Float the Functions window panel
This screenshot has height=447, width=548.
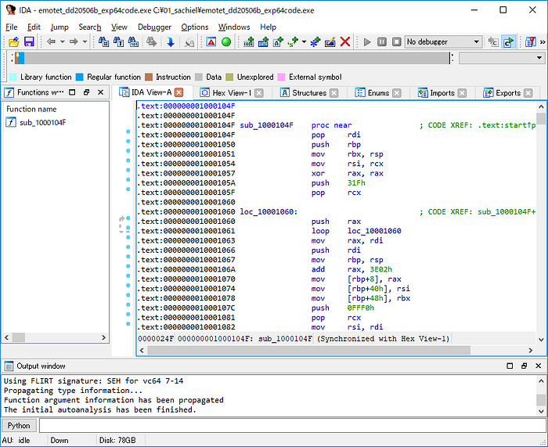(x=85, y=92)
